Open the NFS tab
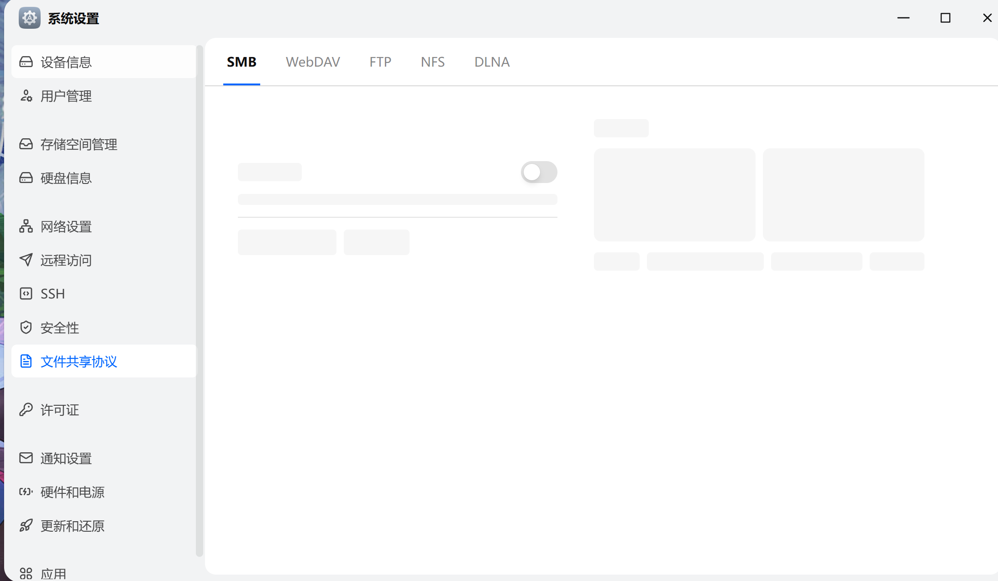Screen dimensions: 998x581 click(432, 62)
